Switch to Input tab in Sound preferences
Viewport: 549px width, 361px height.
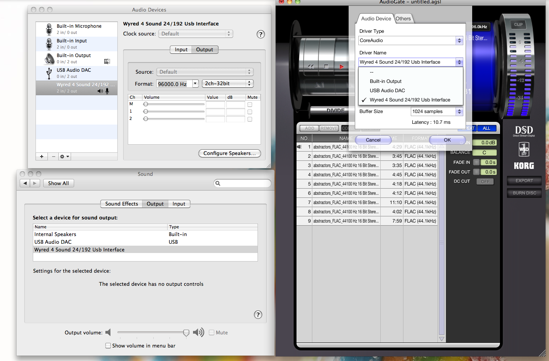(179, 204)
